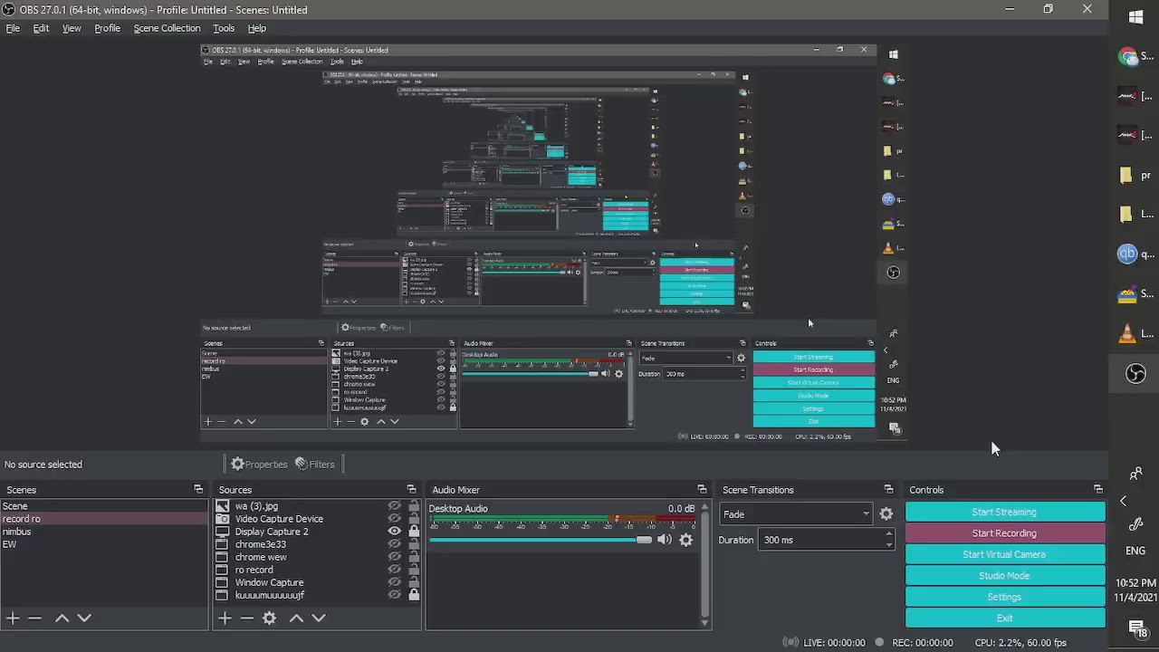Screen dimensions: 1159x652
Task: Click the Desktop Audio volume slider handle
Action: (644, 540)
